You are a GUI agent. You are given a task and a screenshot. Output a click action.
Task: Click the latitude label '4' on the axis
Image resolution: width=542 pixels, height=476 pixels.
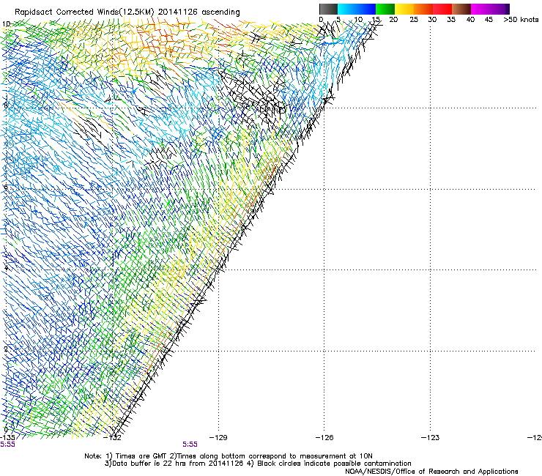[6, 267]
